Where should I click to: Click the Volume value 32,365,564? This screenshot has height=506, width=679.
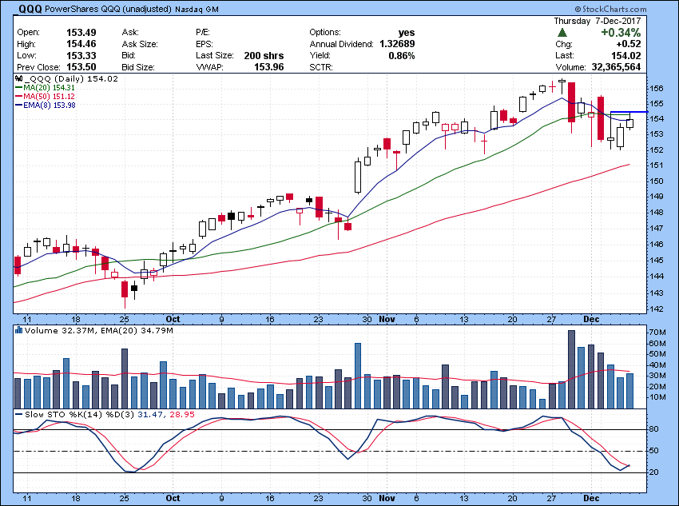pyautogui.click(x=615, y=67)
